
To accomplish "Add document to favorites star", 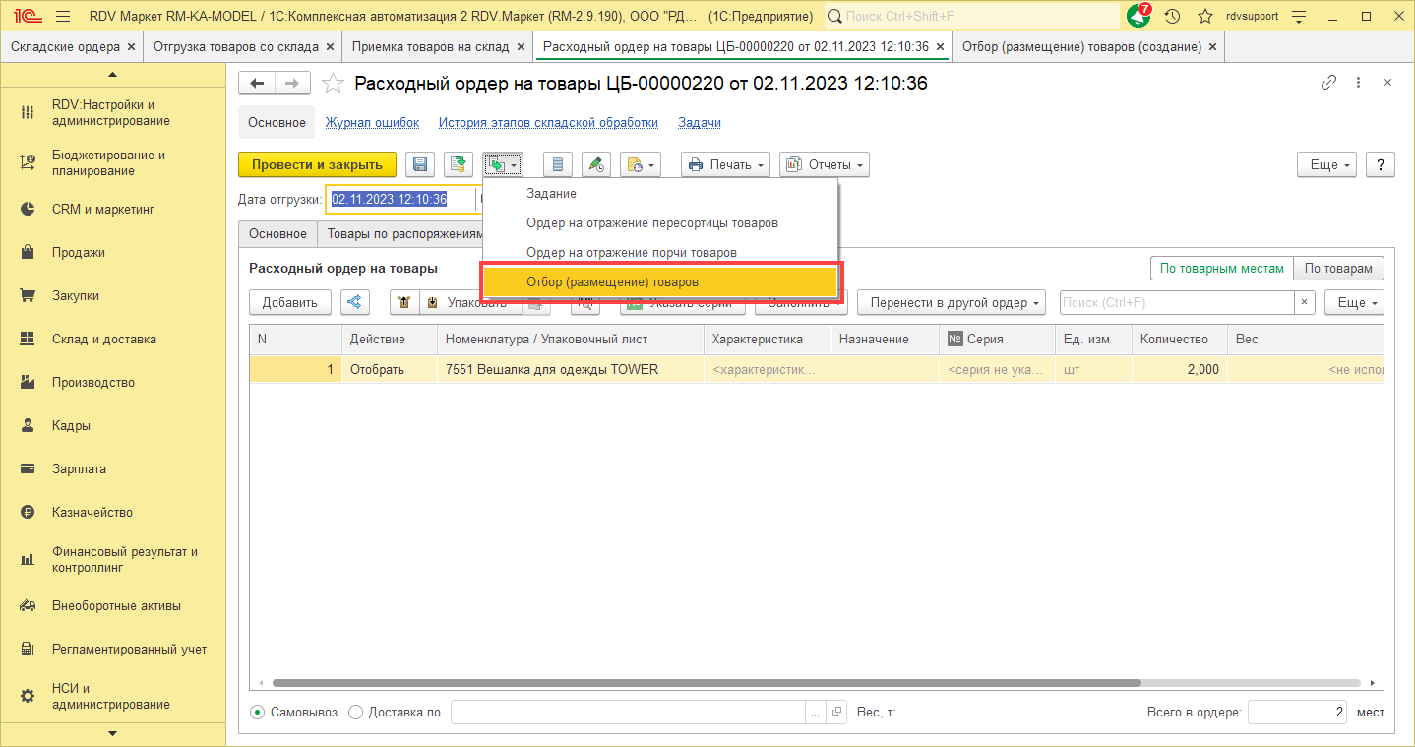I will click(x=334, y=84).
